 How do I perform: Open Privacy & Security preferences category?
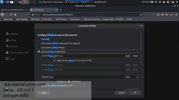point(17,52)
